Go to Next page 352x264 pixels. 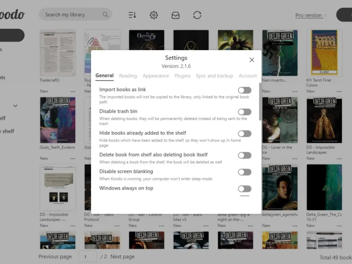pos(122,257)
